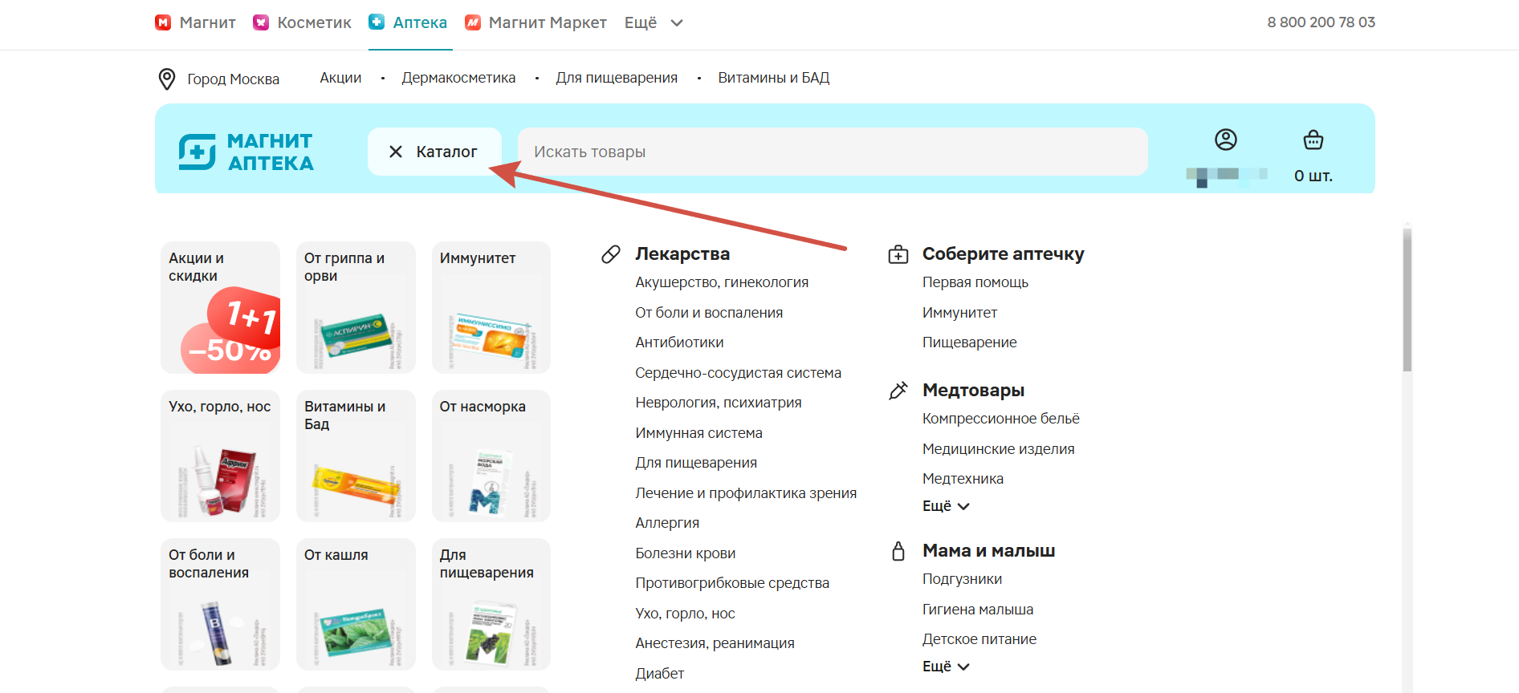Click the Магнит Маркет logo icon
This screenshot has height=693, width=1519.
(473, 22)
